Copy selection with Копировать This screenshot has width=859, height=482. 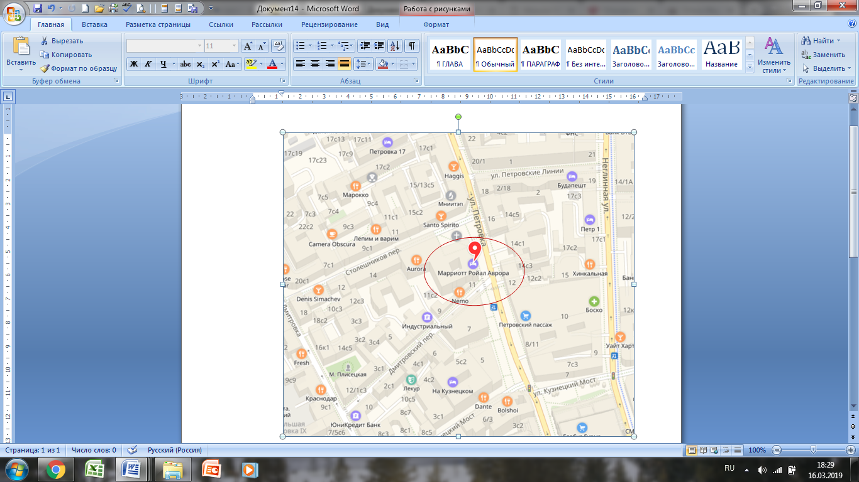pyautogui.click(x=66, y=55)
